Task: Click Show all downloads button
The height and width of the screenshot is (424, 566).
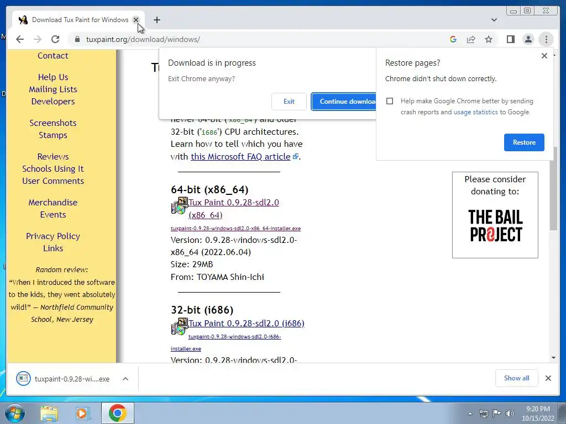Action: point(517,378)
